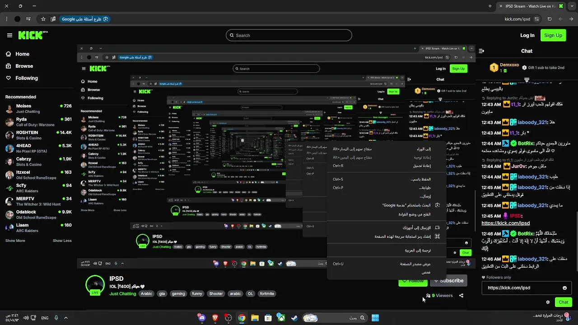Image resolution: width=578 pixels, height=325 pixels.
Task: Share the IPSD stream
Action: pos(461,296)
